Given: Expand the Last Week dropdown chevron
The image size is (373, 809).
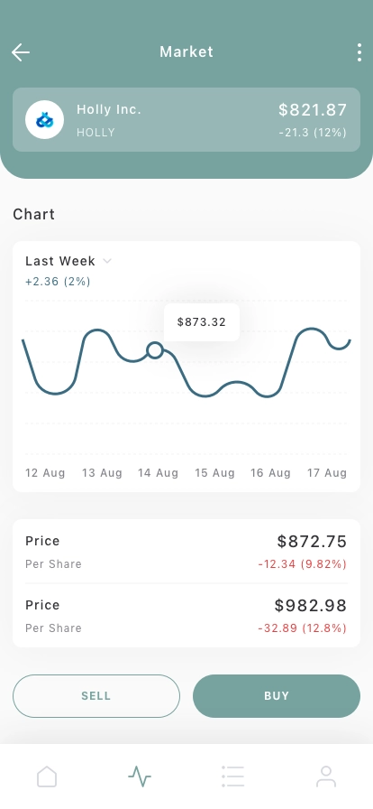Looking at the screenshot, I should tap(107, 261).
